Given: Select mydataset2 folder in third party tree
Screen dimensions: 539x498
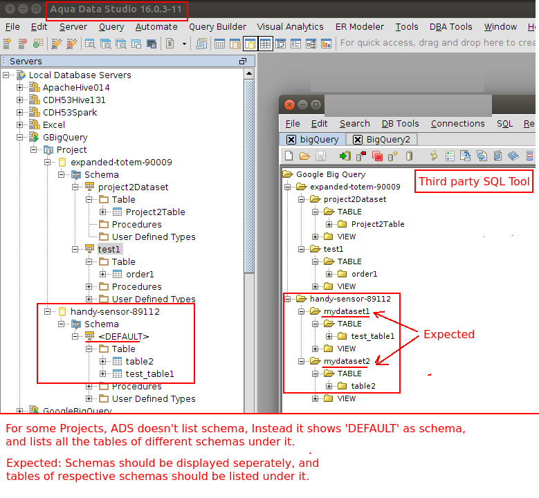Looking at the screenshot, I should [347, 361].
